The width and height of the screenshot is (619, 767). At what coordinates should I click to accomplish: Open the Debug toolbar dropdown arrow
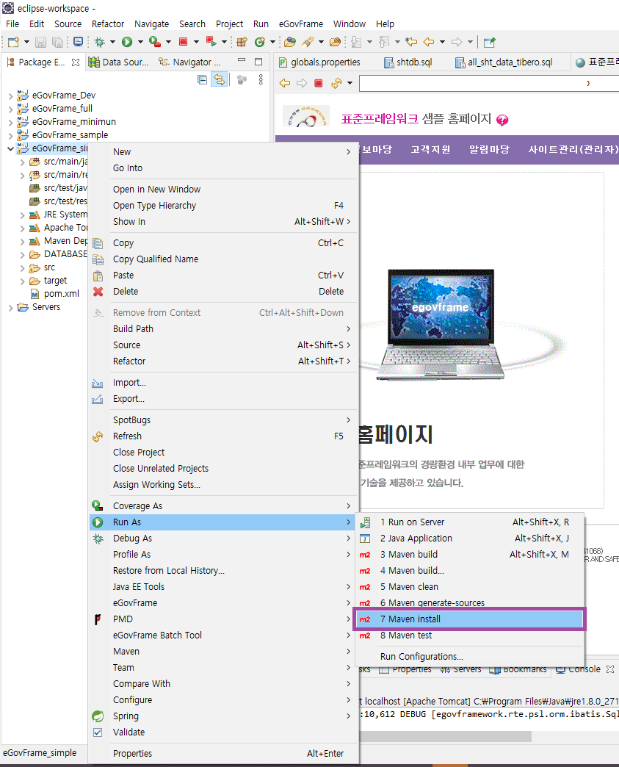point(112,42)
